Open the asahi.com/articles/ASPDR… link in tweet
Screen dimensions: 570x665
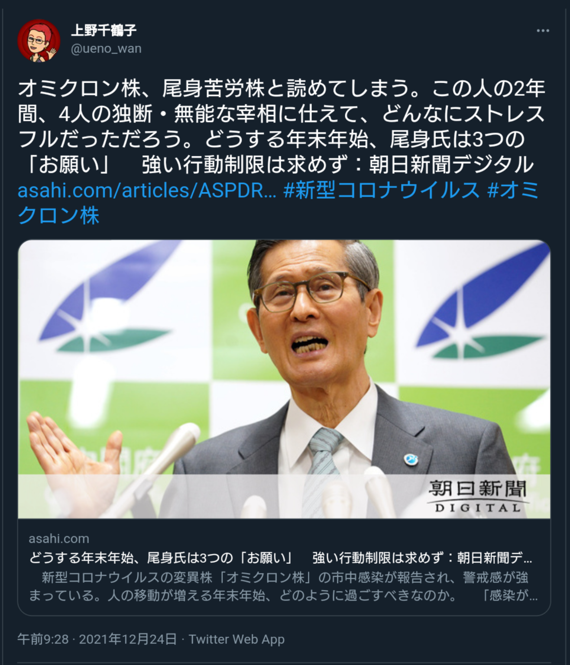(x=147, y=190)
